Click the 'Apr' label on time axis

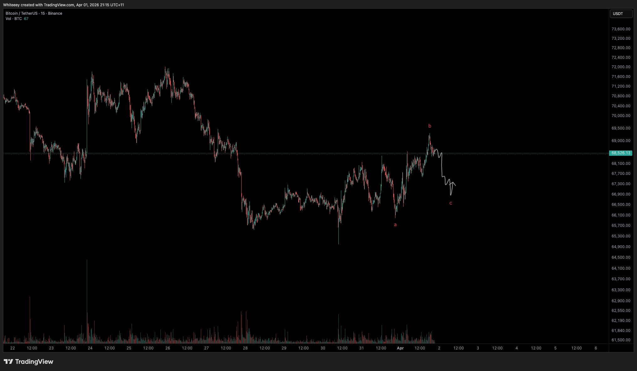click(x=400, y=348)
